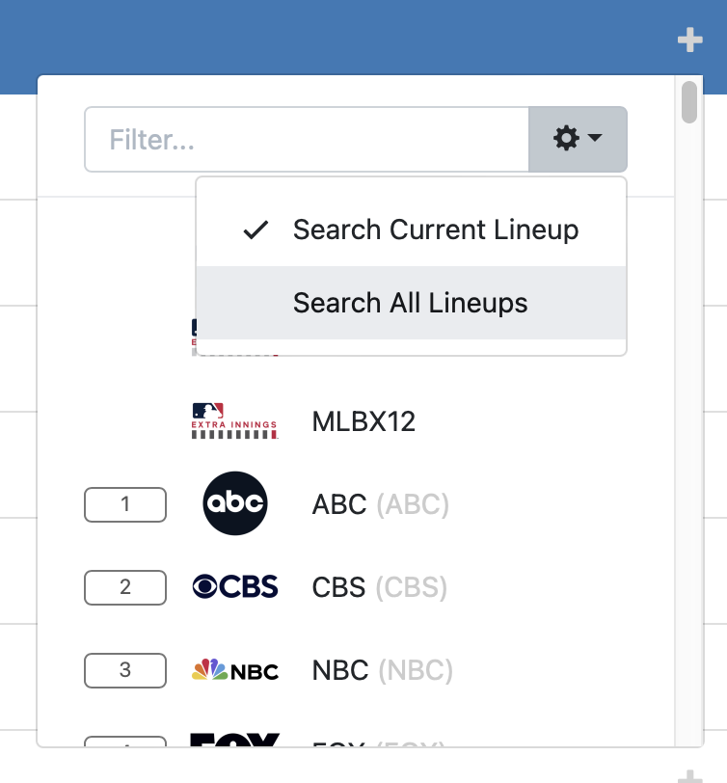Viewport: 727px width, 783px height.
Task: Select the MLBX12 channel name
Action: point(363,421)
